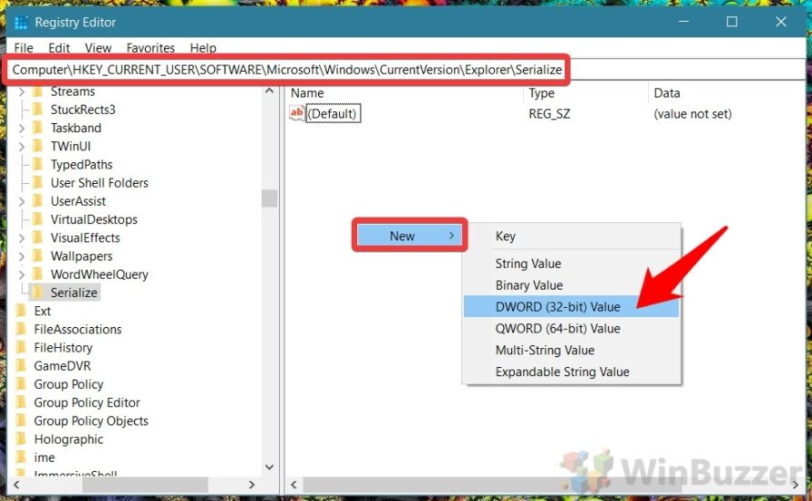Click the Holographic folder icon
Image resolution: width=812 pixels, height=501 pixels.
pos(21,439)
